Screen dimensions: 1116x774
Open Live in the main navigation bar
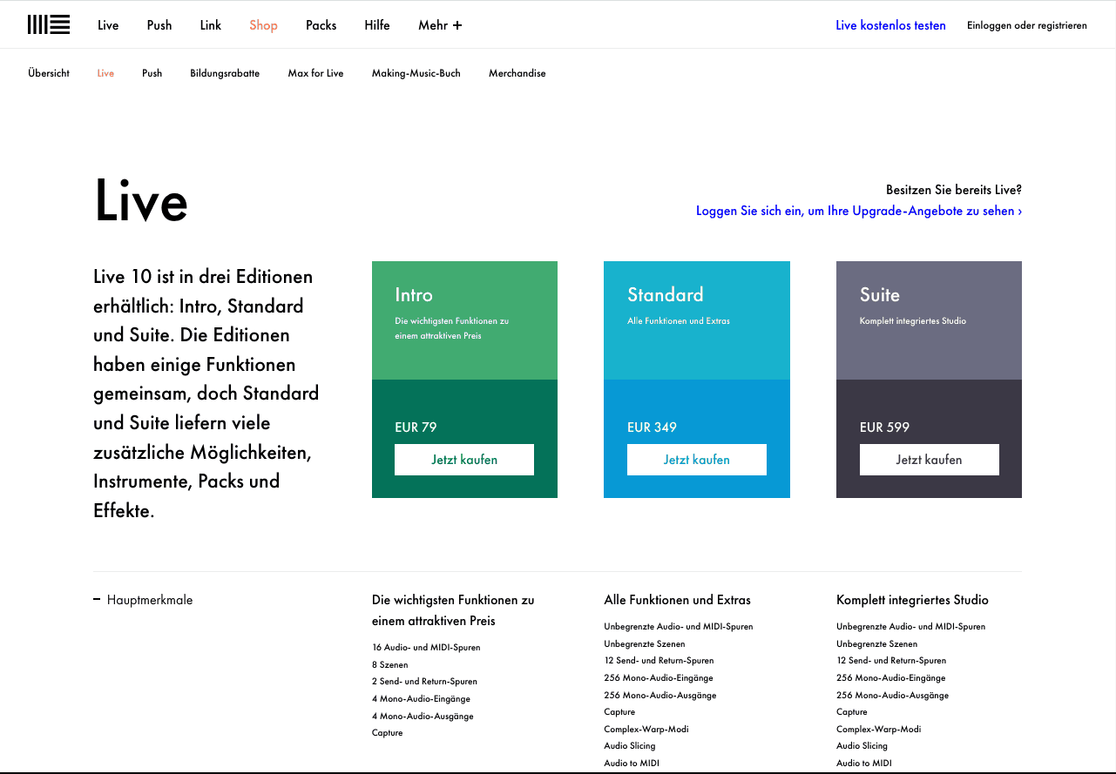pyautogui.click(x=108, y=25)
